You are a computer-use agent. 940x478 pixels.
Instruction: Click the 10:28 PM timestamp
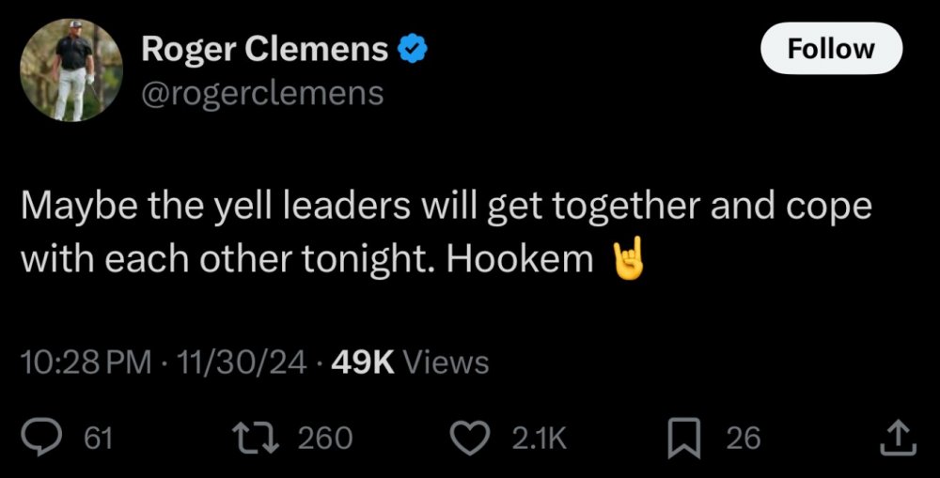pos(86,362)
